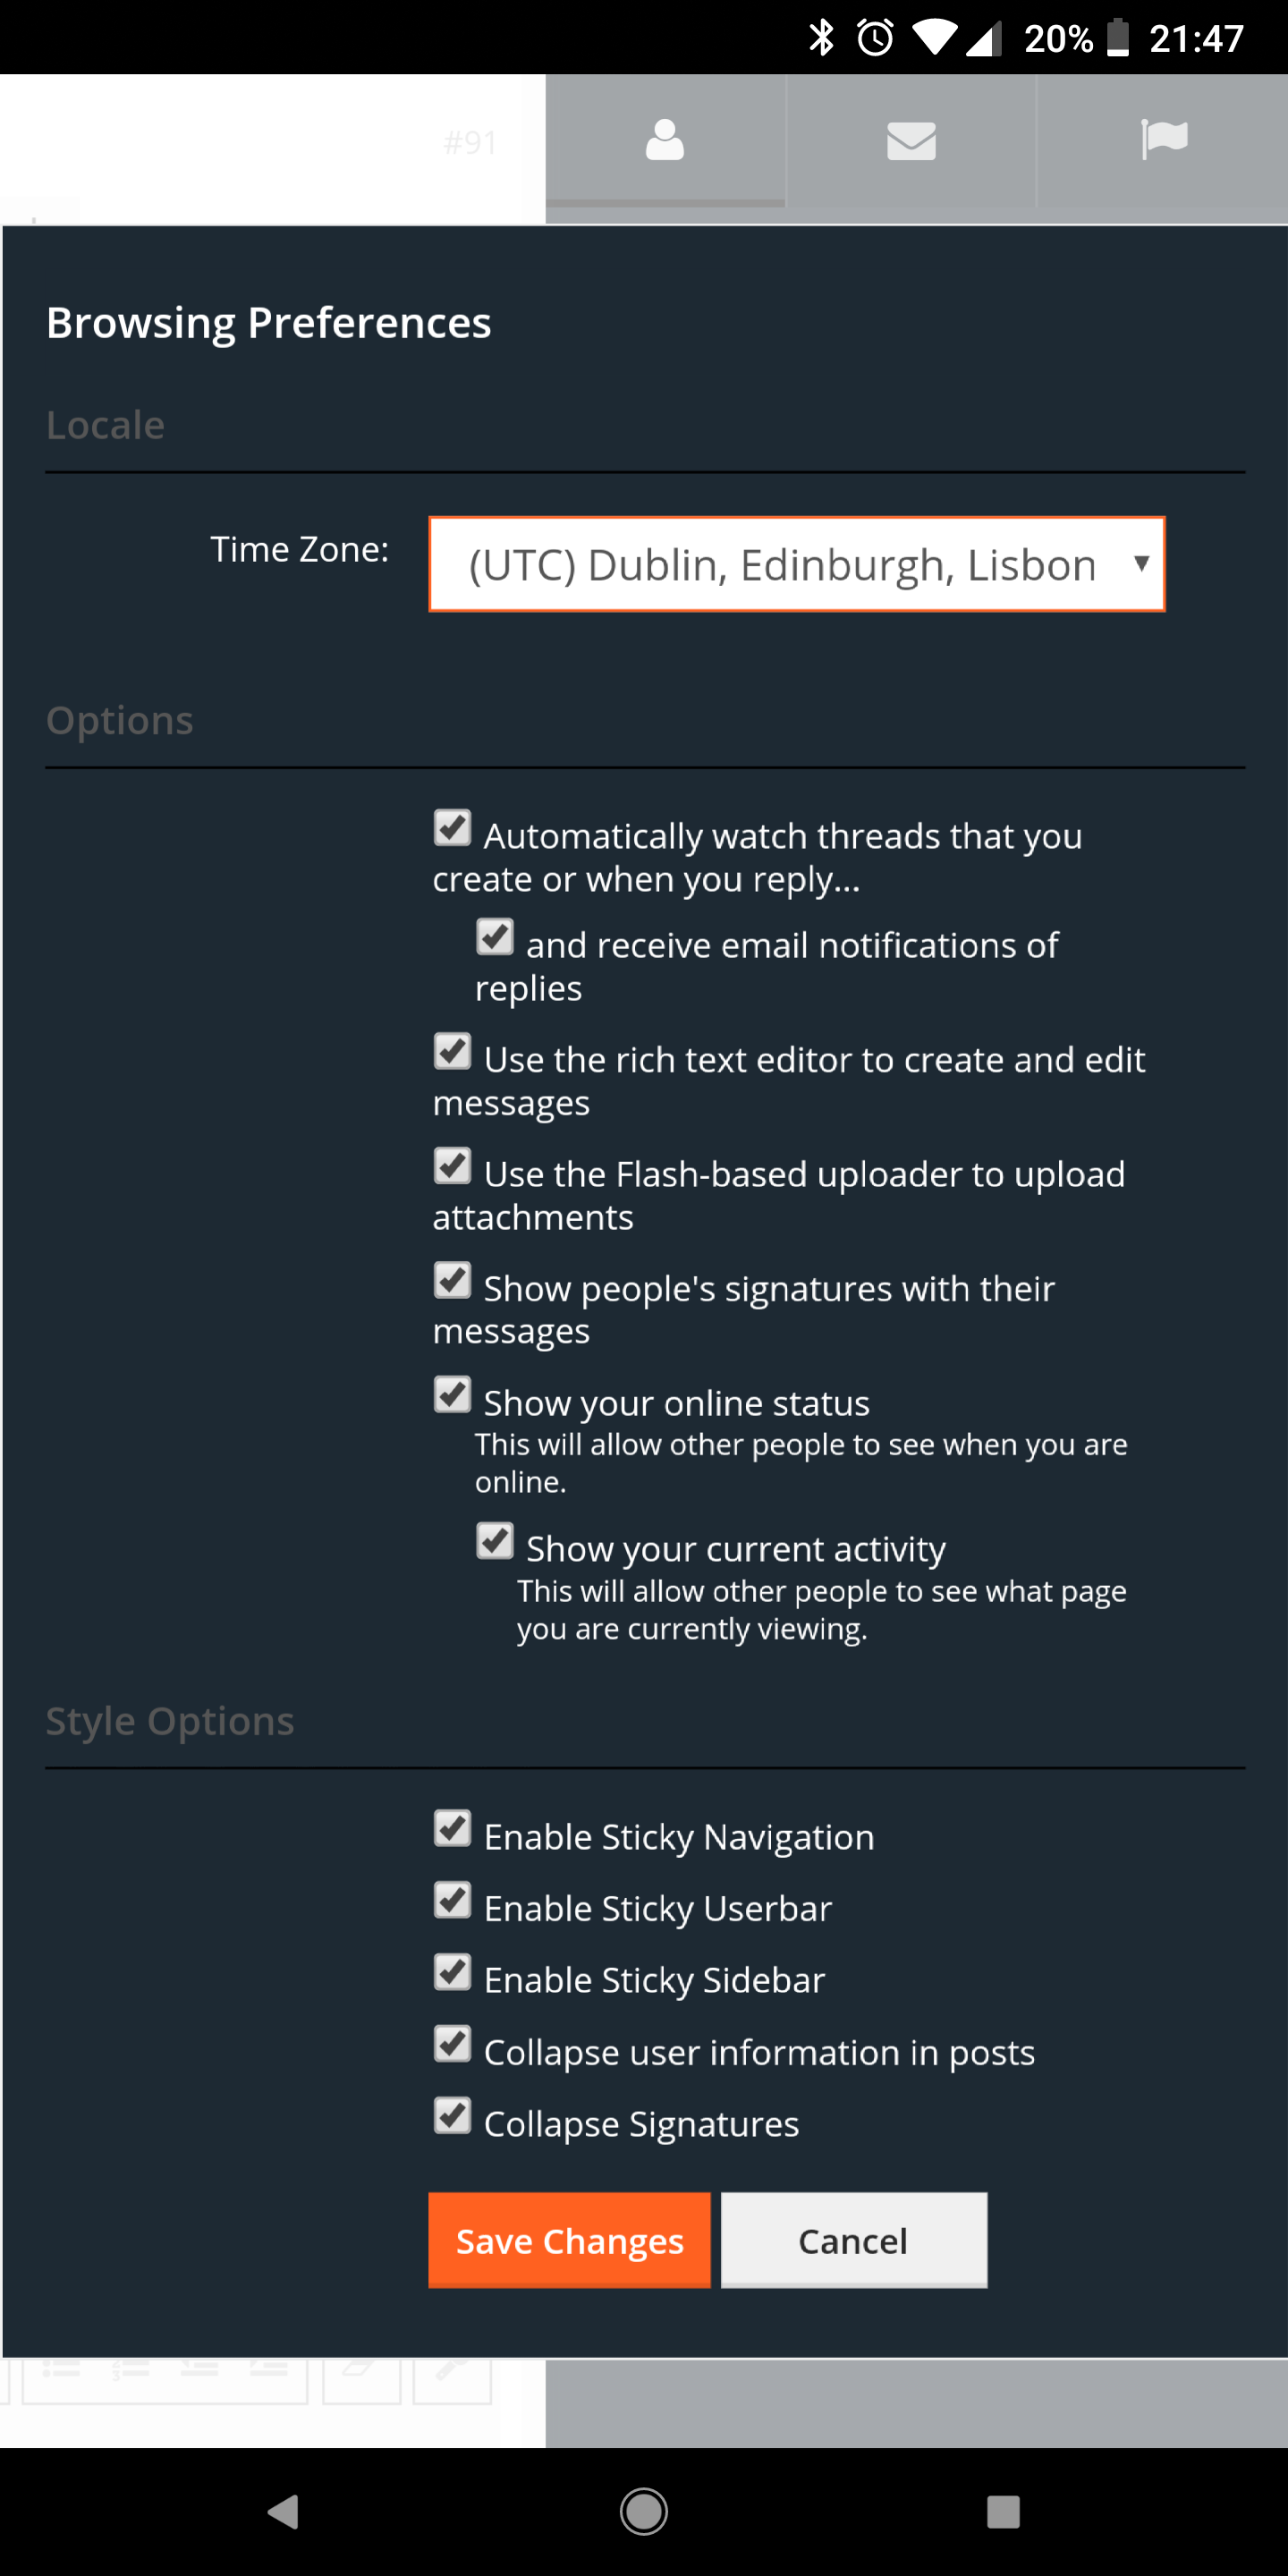The image size is (1288, 2576).
Task: Open the Time Zone dropdown
Action: point(797,564)
